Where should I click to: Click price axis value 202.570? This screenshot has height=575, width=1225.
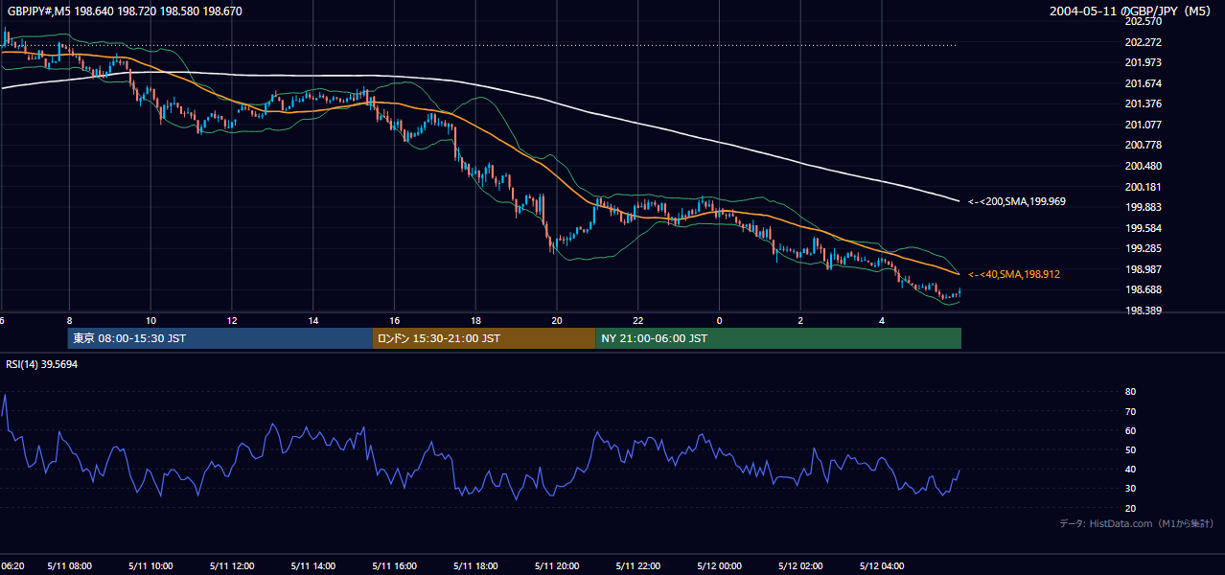pos(1143,22)
